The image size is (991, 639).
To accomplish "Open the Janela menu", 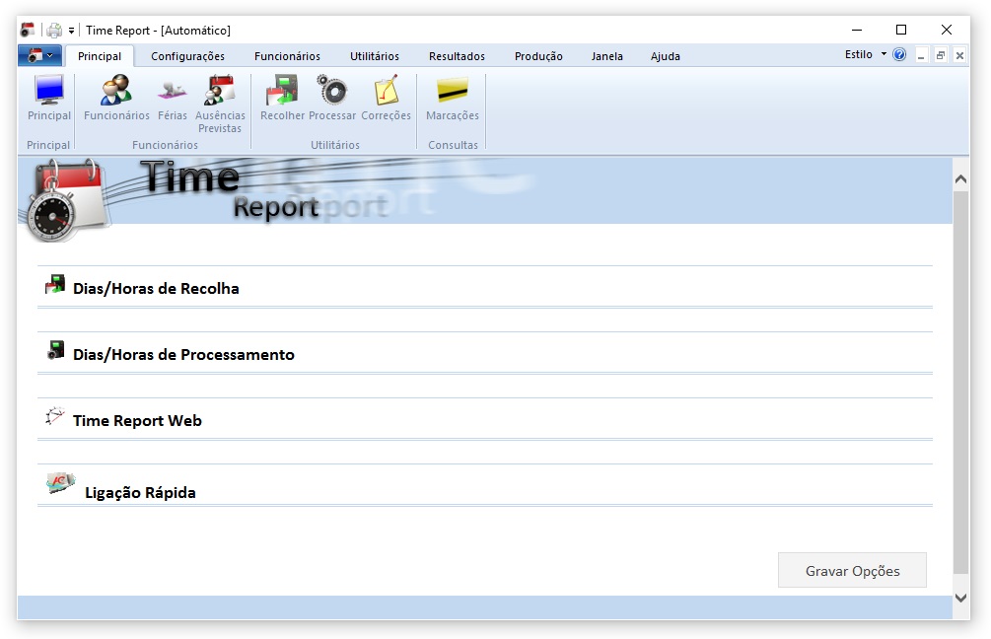I will pos(606,56).
